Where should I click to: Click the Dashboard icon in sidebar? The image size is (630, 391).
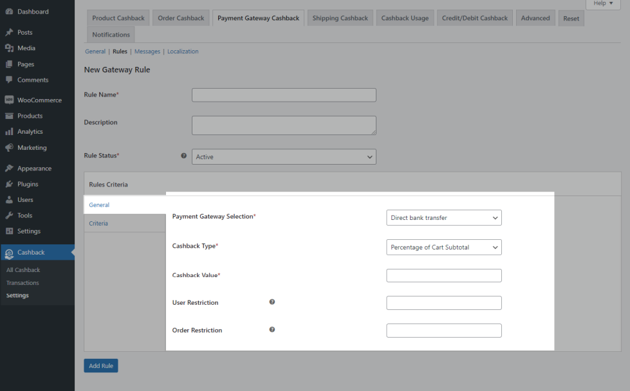pos(9,12)
